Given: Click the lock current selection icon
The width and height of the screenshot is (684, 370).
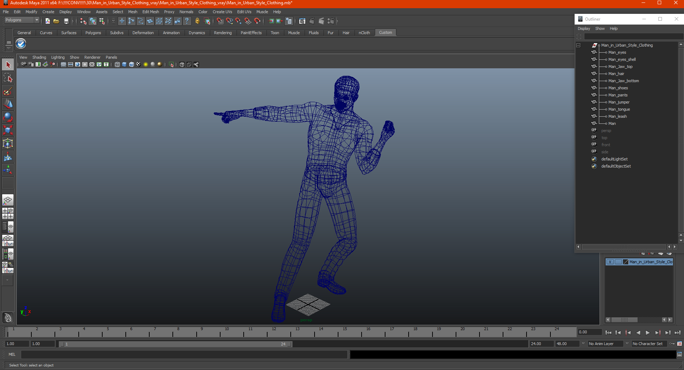Looking at the screenshot, I should coord(197,21).
